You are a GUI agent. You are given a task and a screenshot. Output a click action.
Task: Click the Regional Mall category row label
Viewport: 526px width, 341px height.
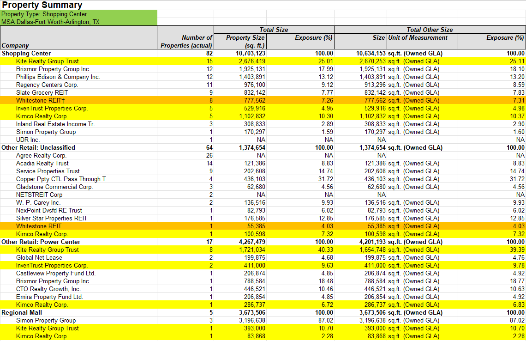tap(21, 313)
